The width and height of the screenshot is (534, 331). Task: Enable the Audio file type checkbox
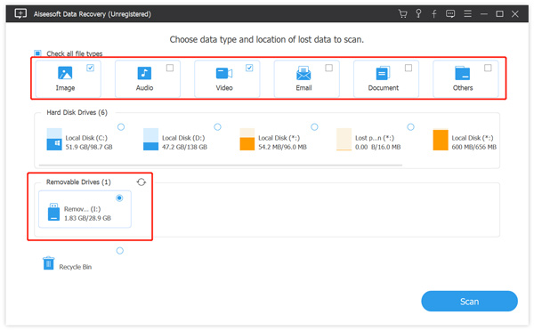(x=170, y=69)
